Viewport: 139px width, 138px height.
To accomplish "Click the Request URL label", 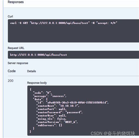I will pyautogui.click(x=16, y=48).
